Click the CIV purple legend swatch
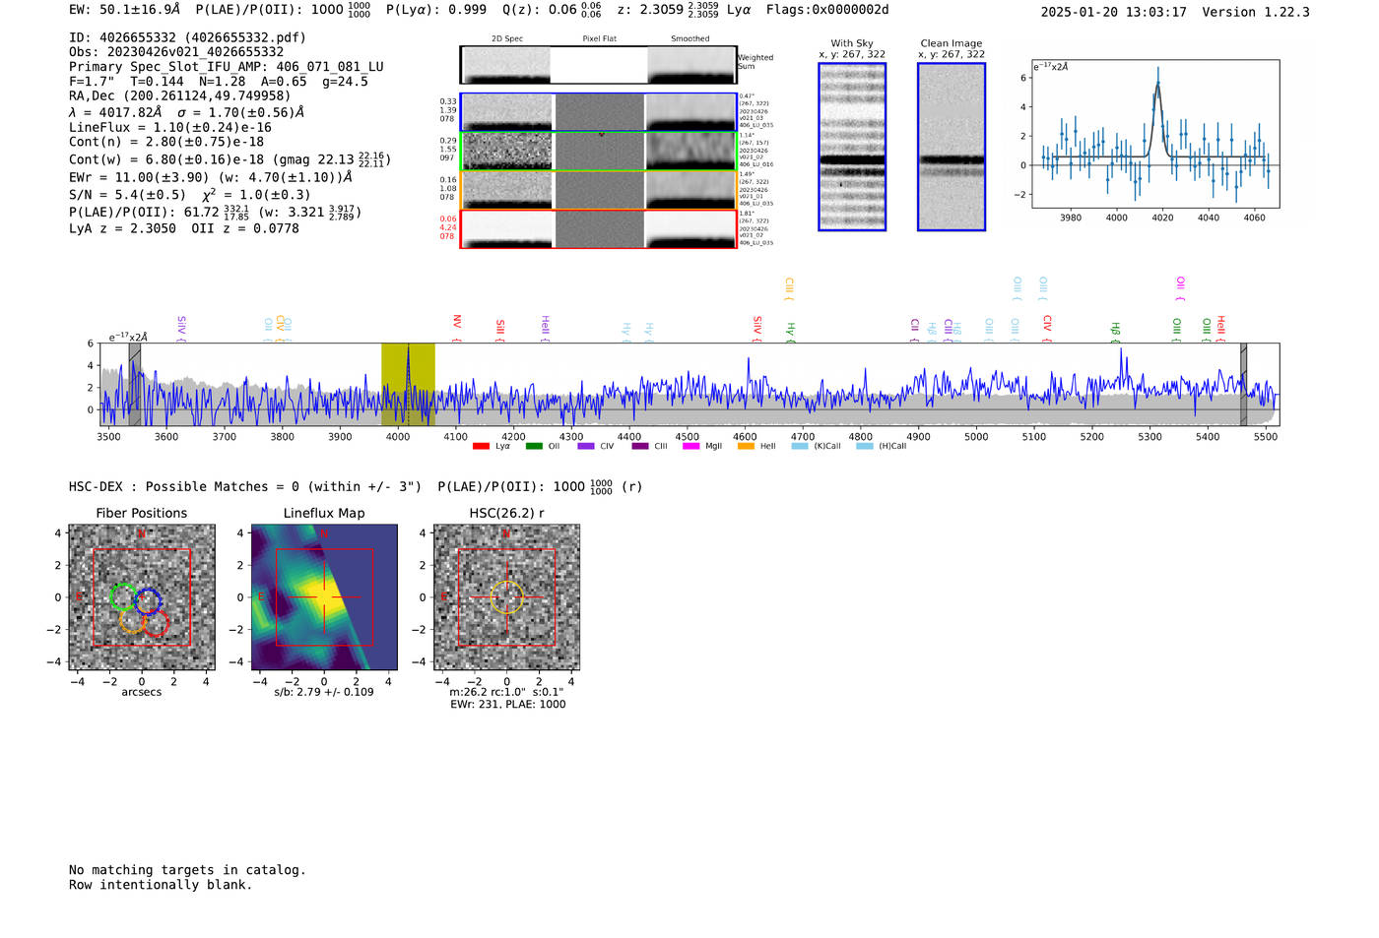 coord(587,446)
